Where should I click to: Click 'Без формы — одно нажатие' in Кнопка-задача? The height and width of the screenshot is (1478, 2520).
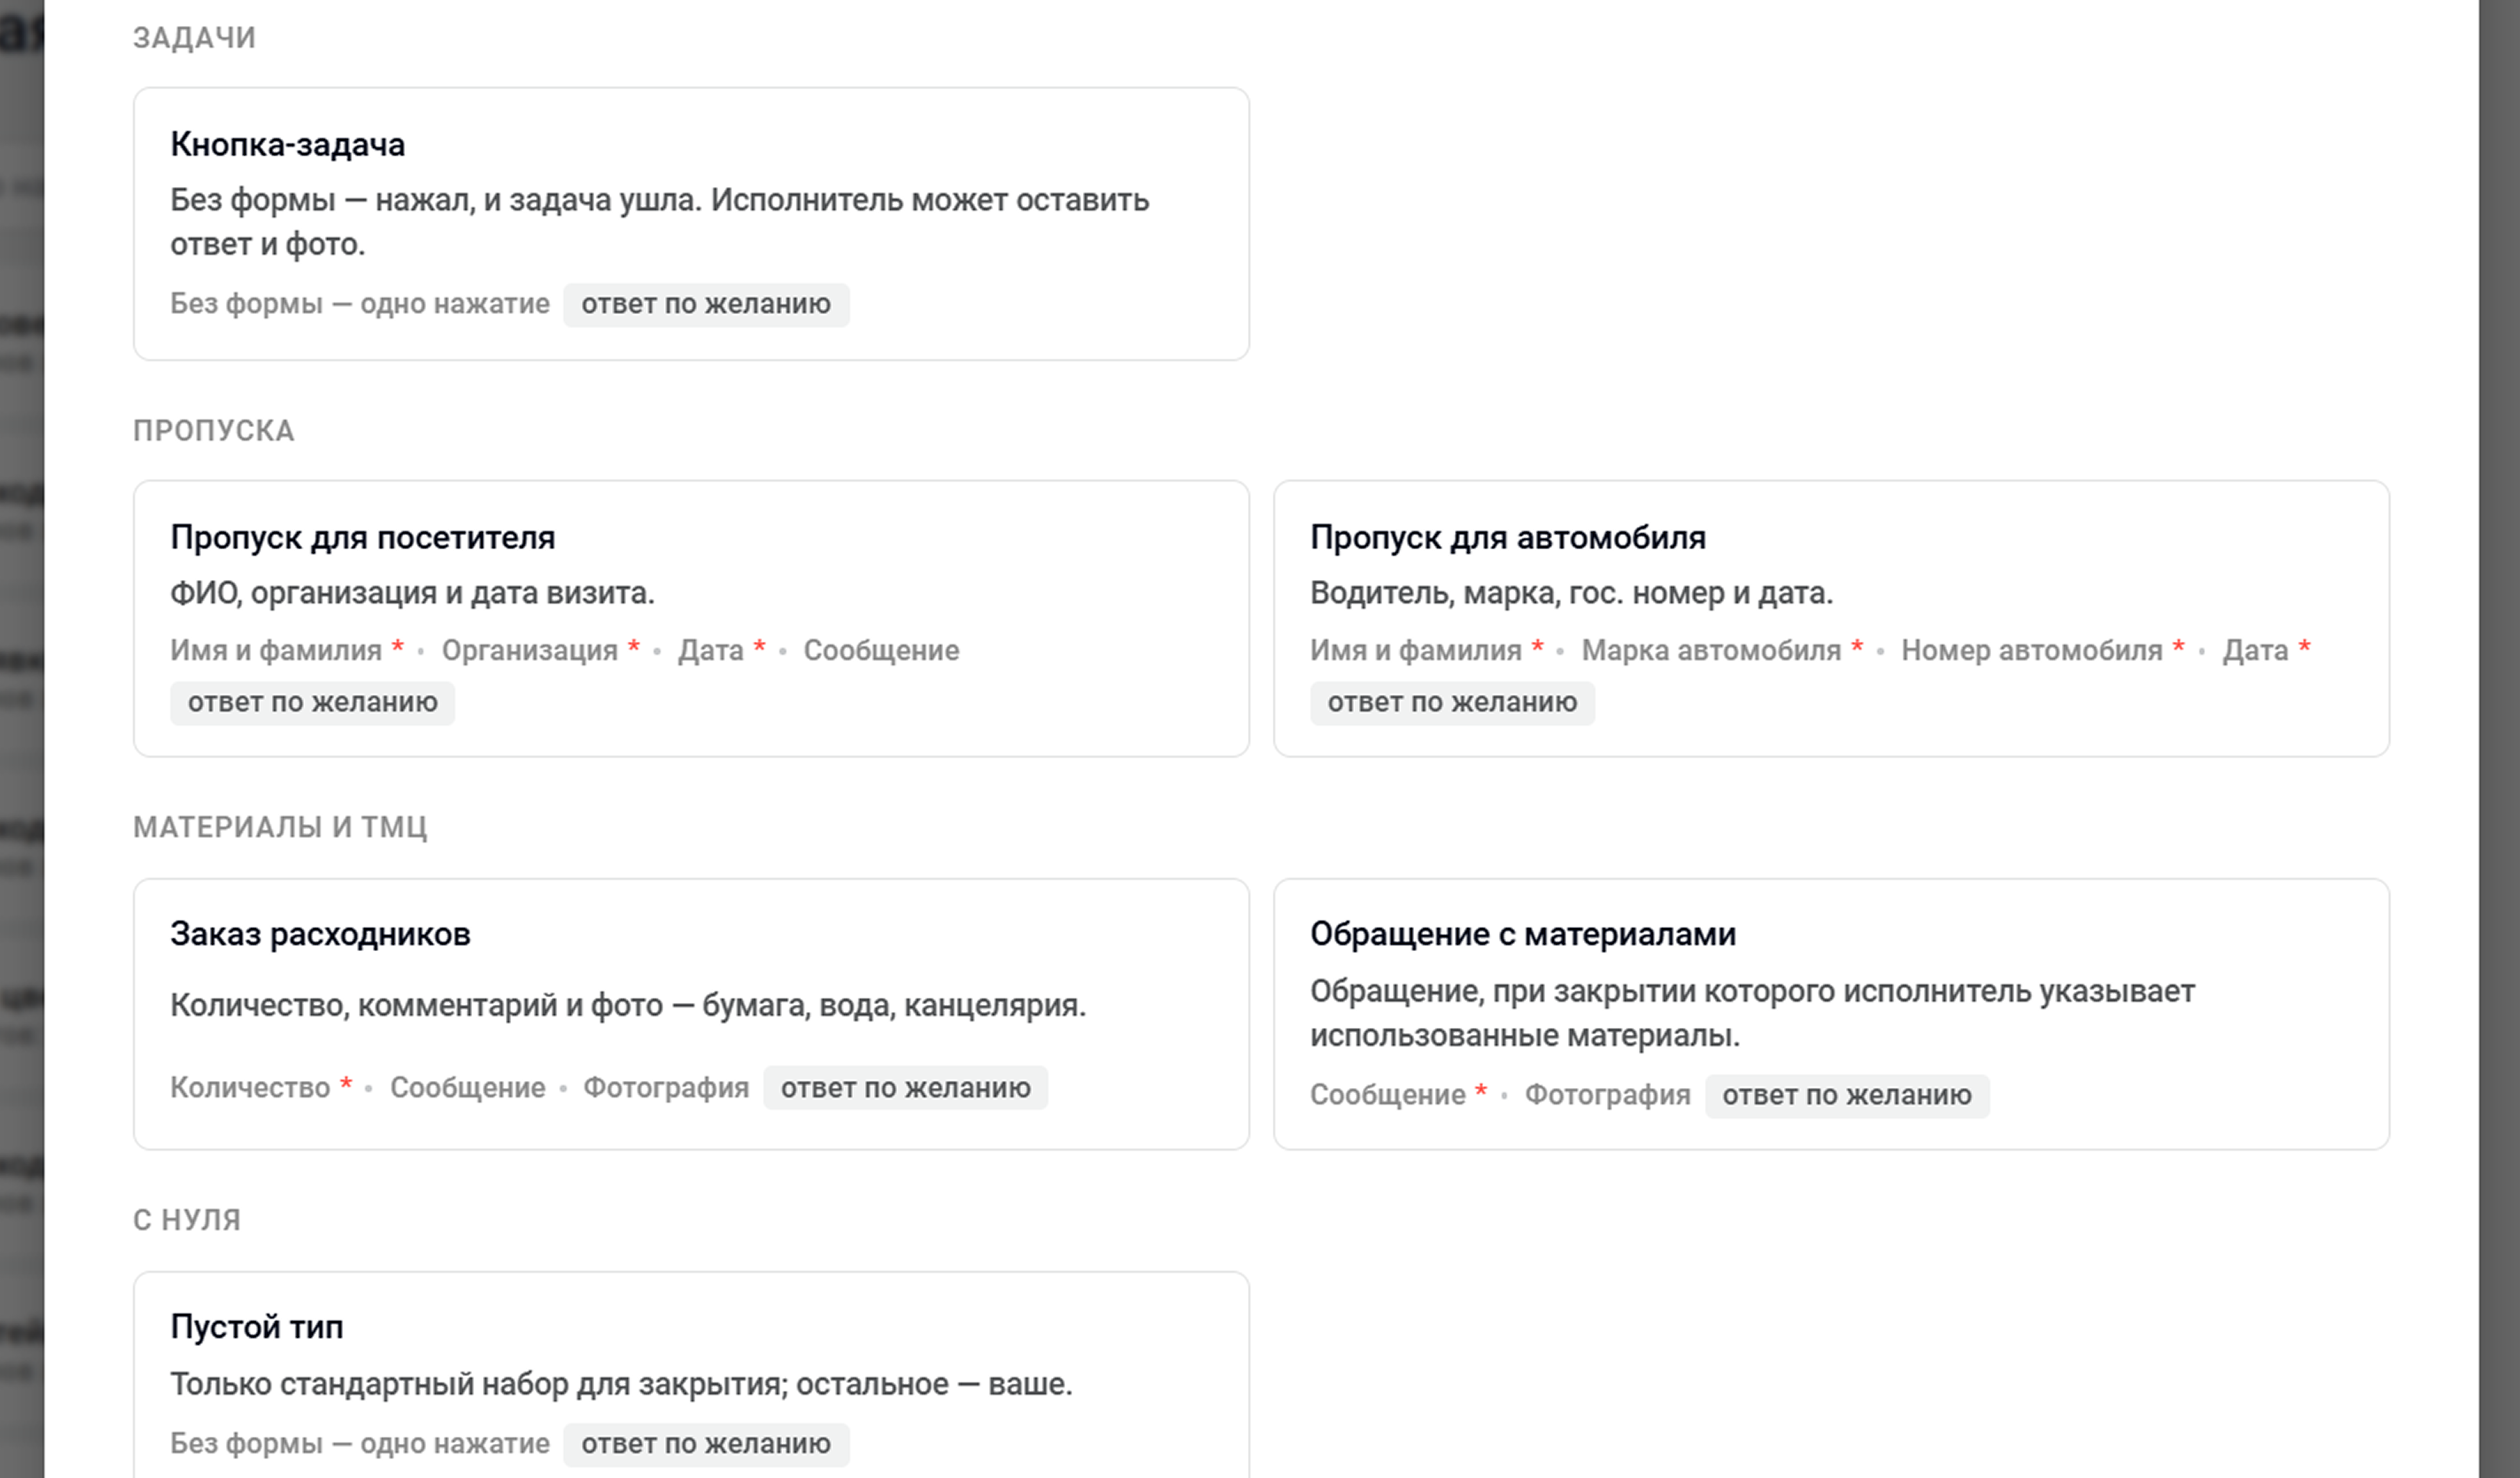[360, 304]
